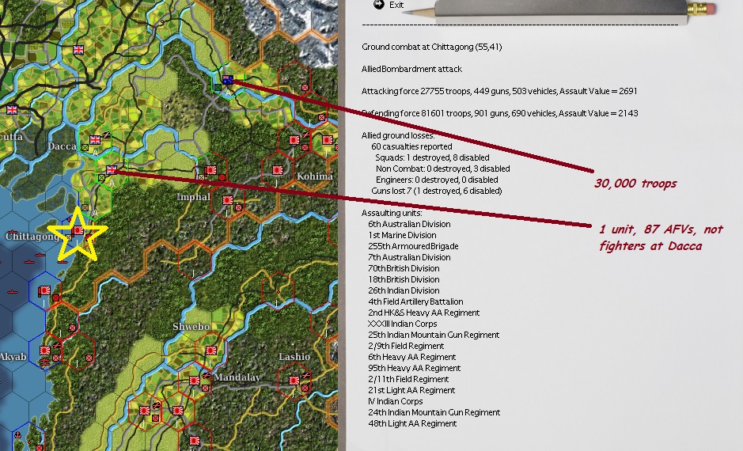Select Japanese flag directly above Imphal label

tap(210, 169)
